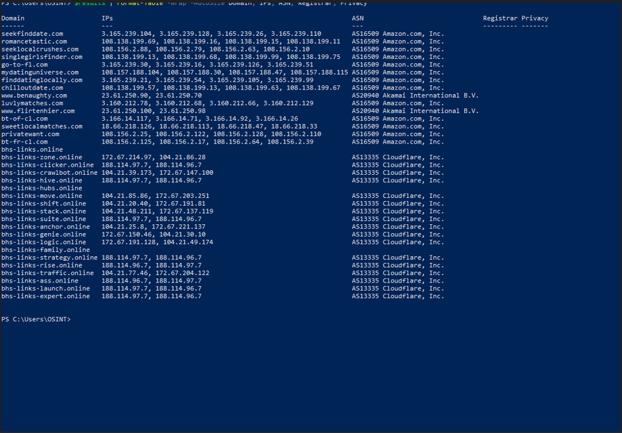Screen dimensions: 622x433
Task: Click the luvlymatches.com domain entry
Action: click(x=32, y=103)
